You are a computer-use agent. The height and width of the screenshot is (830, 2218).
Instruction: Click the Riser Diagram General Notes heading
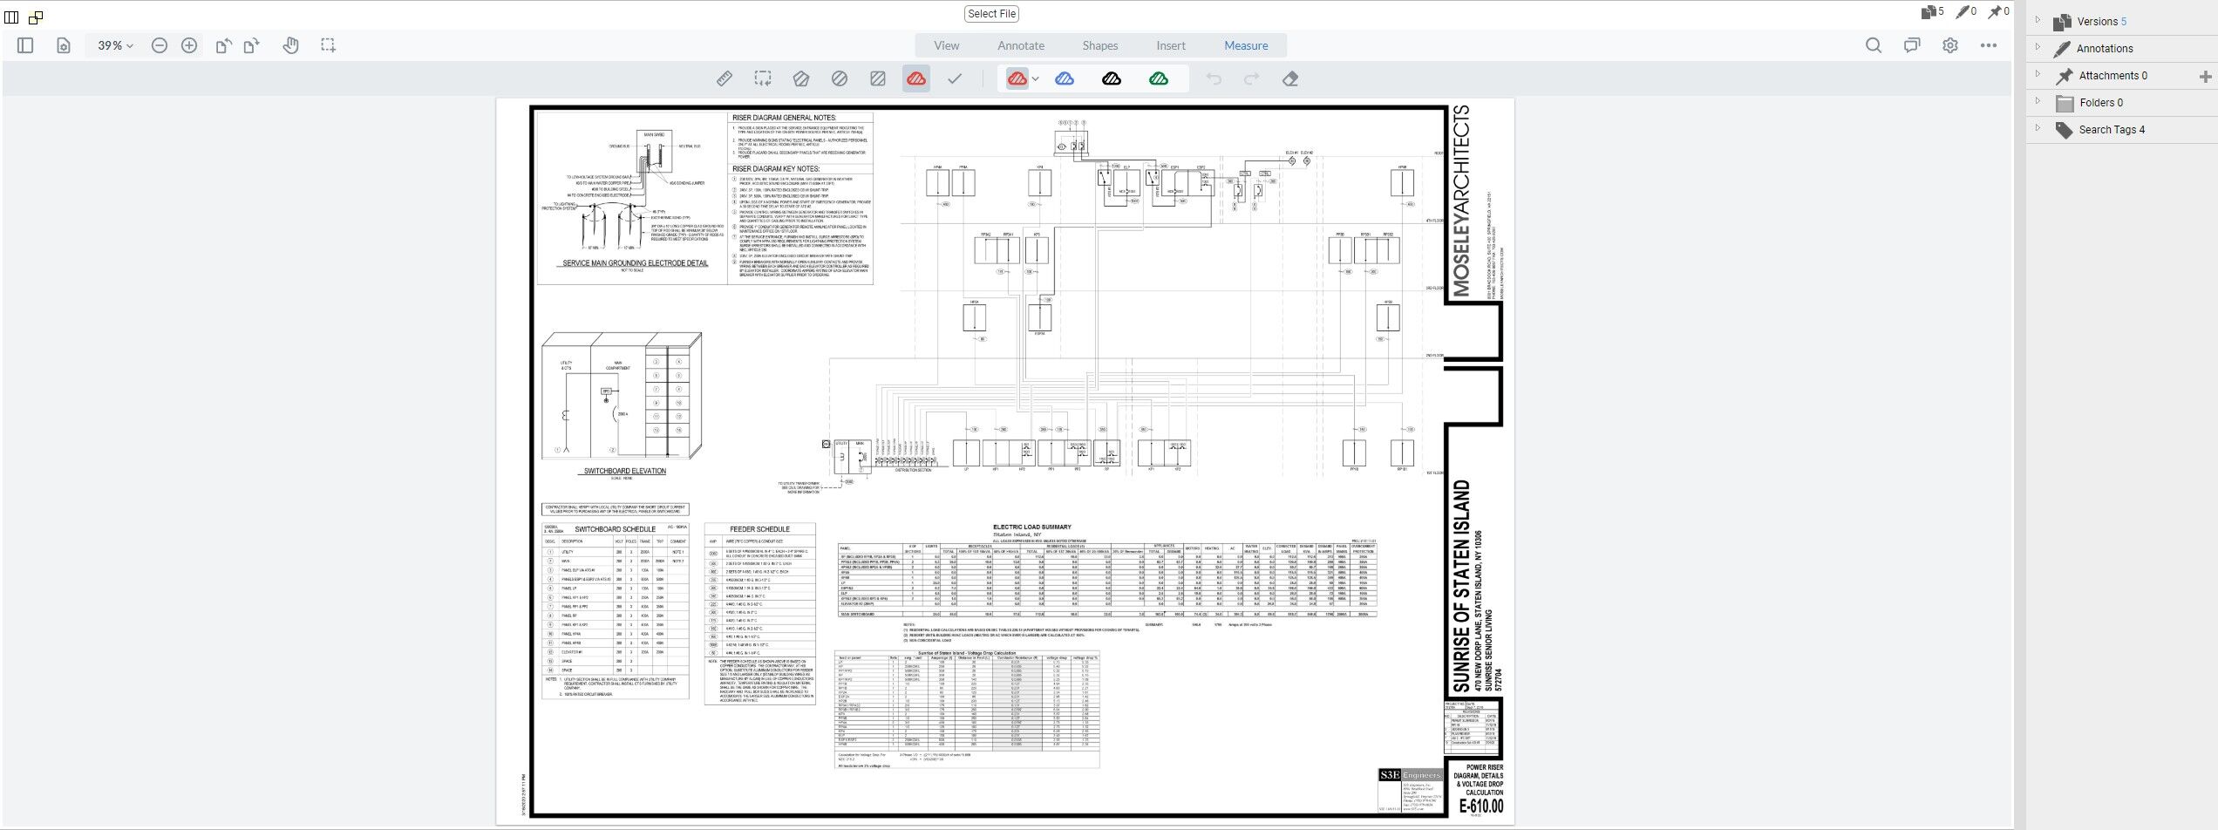tap(784, 118)
